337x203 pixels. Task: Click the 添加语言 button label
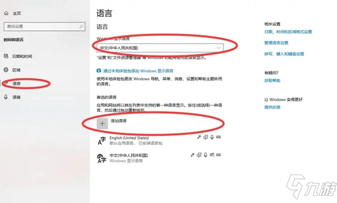point(119,121)
